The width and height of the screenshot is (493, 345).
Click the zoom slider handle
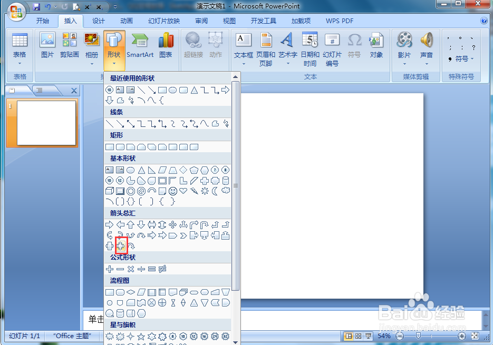coord(418,336)
